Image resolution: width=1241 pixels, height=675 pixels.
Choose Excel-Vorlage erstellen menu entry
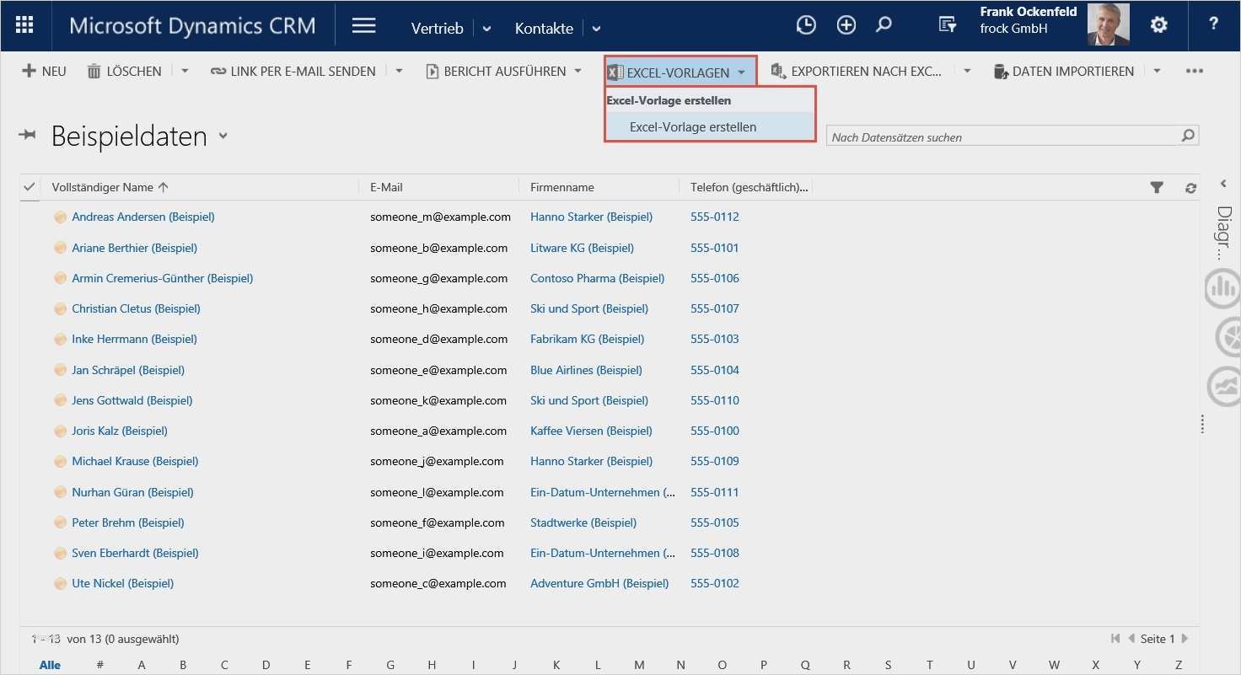click(710, 127)
